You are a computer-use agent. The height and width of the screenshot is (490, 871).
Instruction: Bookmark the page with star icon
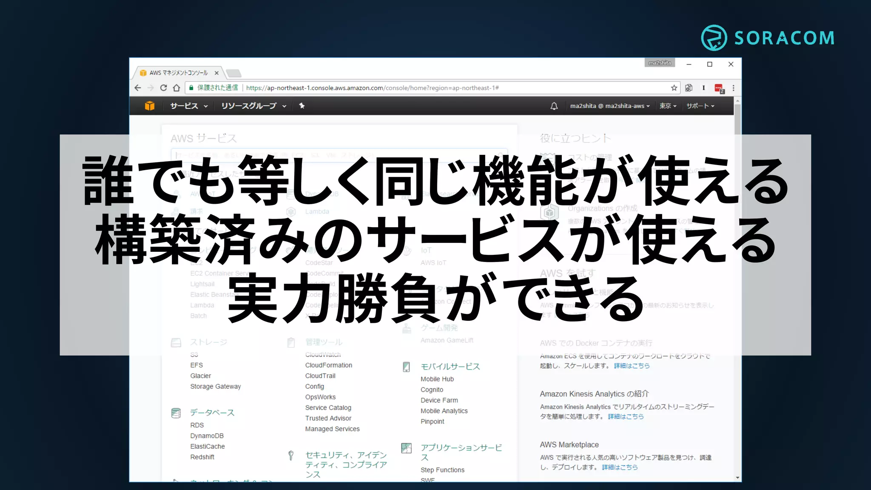click(x=674, y=88)
